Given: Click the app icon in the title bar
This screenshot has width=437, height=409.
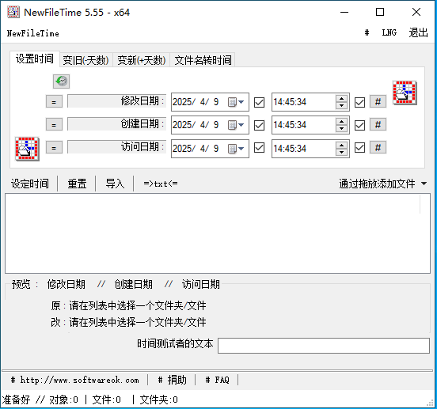Looking at the screenshot, I should (13, 12).
